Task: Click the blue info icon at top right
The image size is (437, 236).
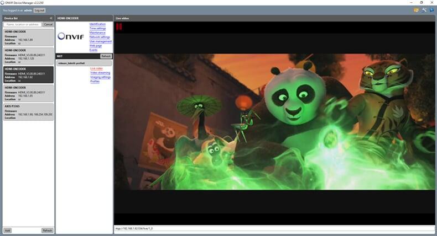Action: point(431,10)
